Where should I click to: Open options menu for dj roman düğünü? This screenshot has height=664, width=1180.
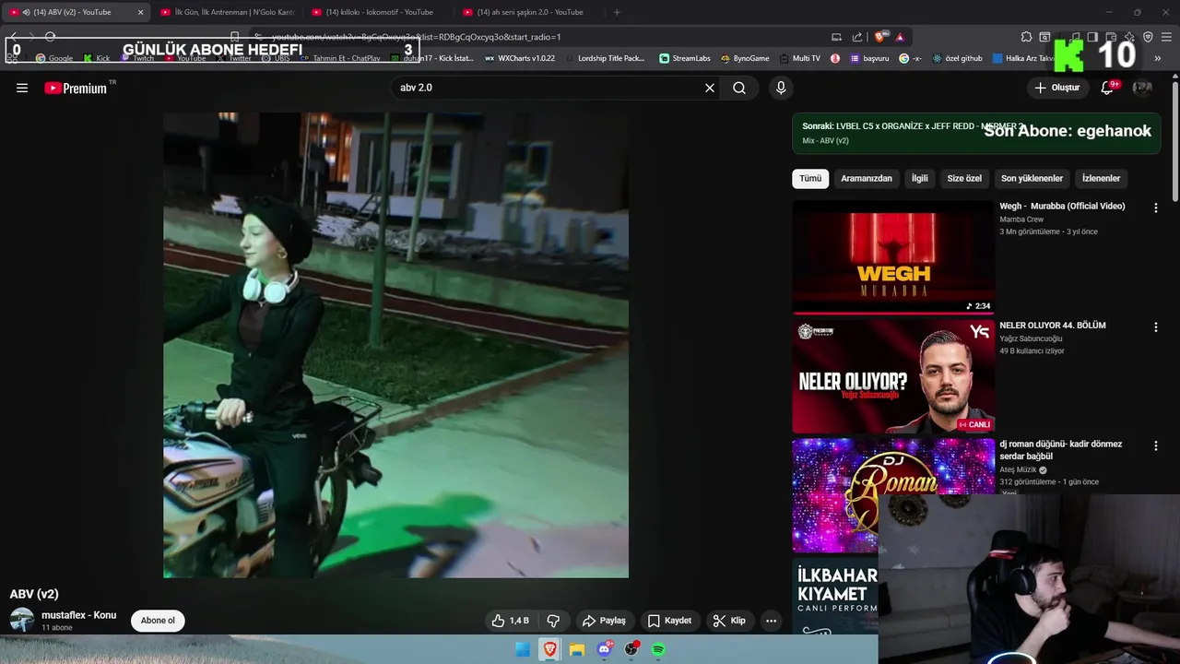point(1155,446)
